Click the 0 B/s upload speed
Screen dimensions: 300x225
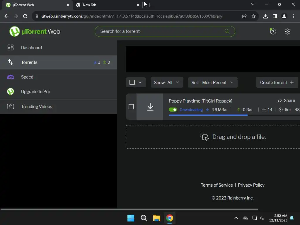click(247, 110)
